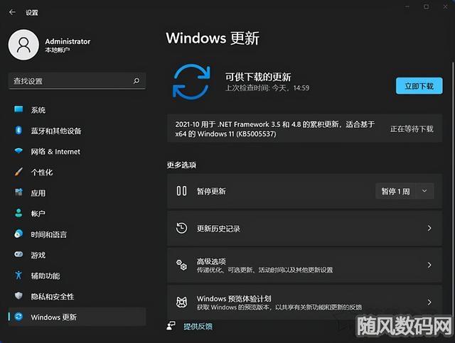The height and width of the screenshot is (343, 455).
Task: Click the Windows 更新 sidebar icon
Action: (x=18, y=317)
